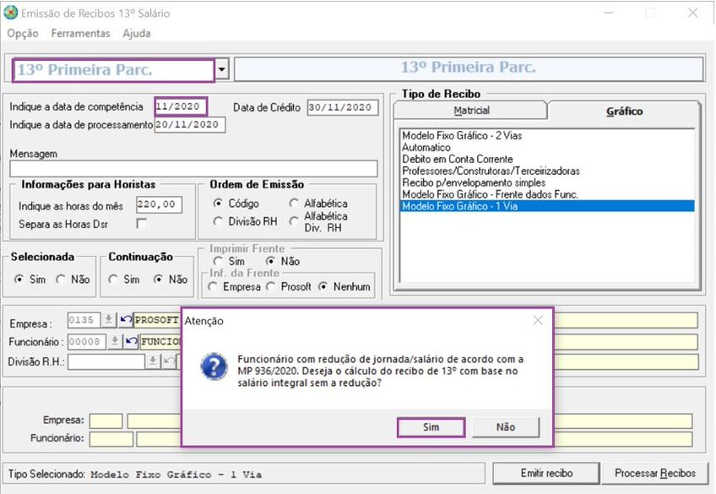Image resolution: width=716 pixels, height=494 pixels.
Task: Open the Ferramentas menu
Action: pyautogui.click(x=80, y=33)
